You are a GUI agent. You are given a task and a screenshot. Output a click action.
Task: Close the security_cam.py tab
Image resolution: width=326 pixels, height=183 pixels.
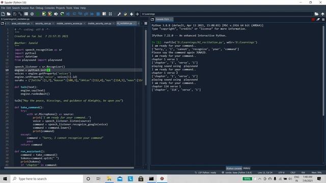(x=53, y=23)
